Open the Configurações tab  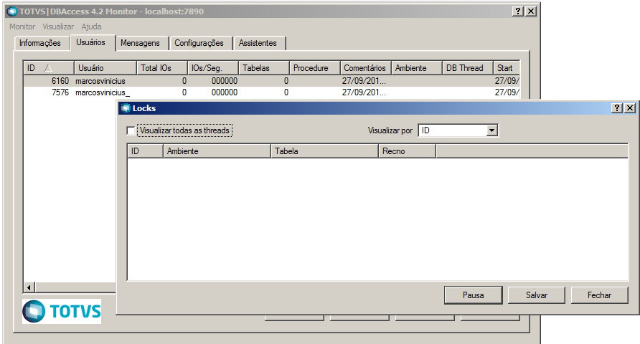199,43
